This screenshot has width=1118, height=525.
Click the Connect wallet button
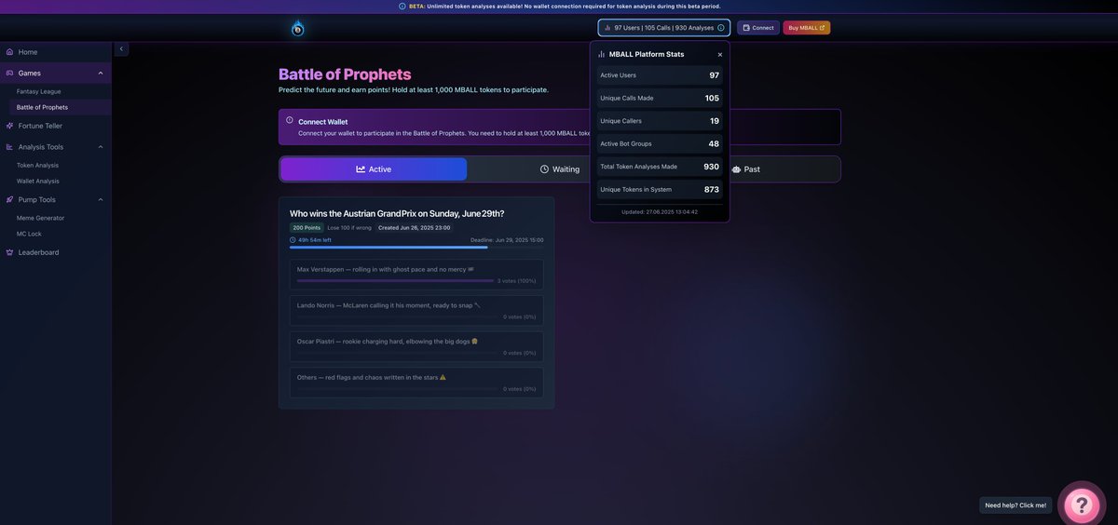[x=758, y=28]
